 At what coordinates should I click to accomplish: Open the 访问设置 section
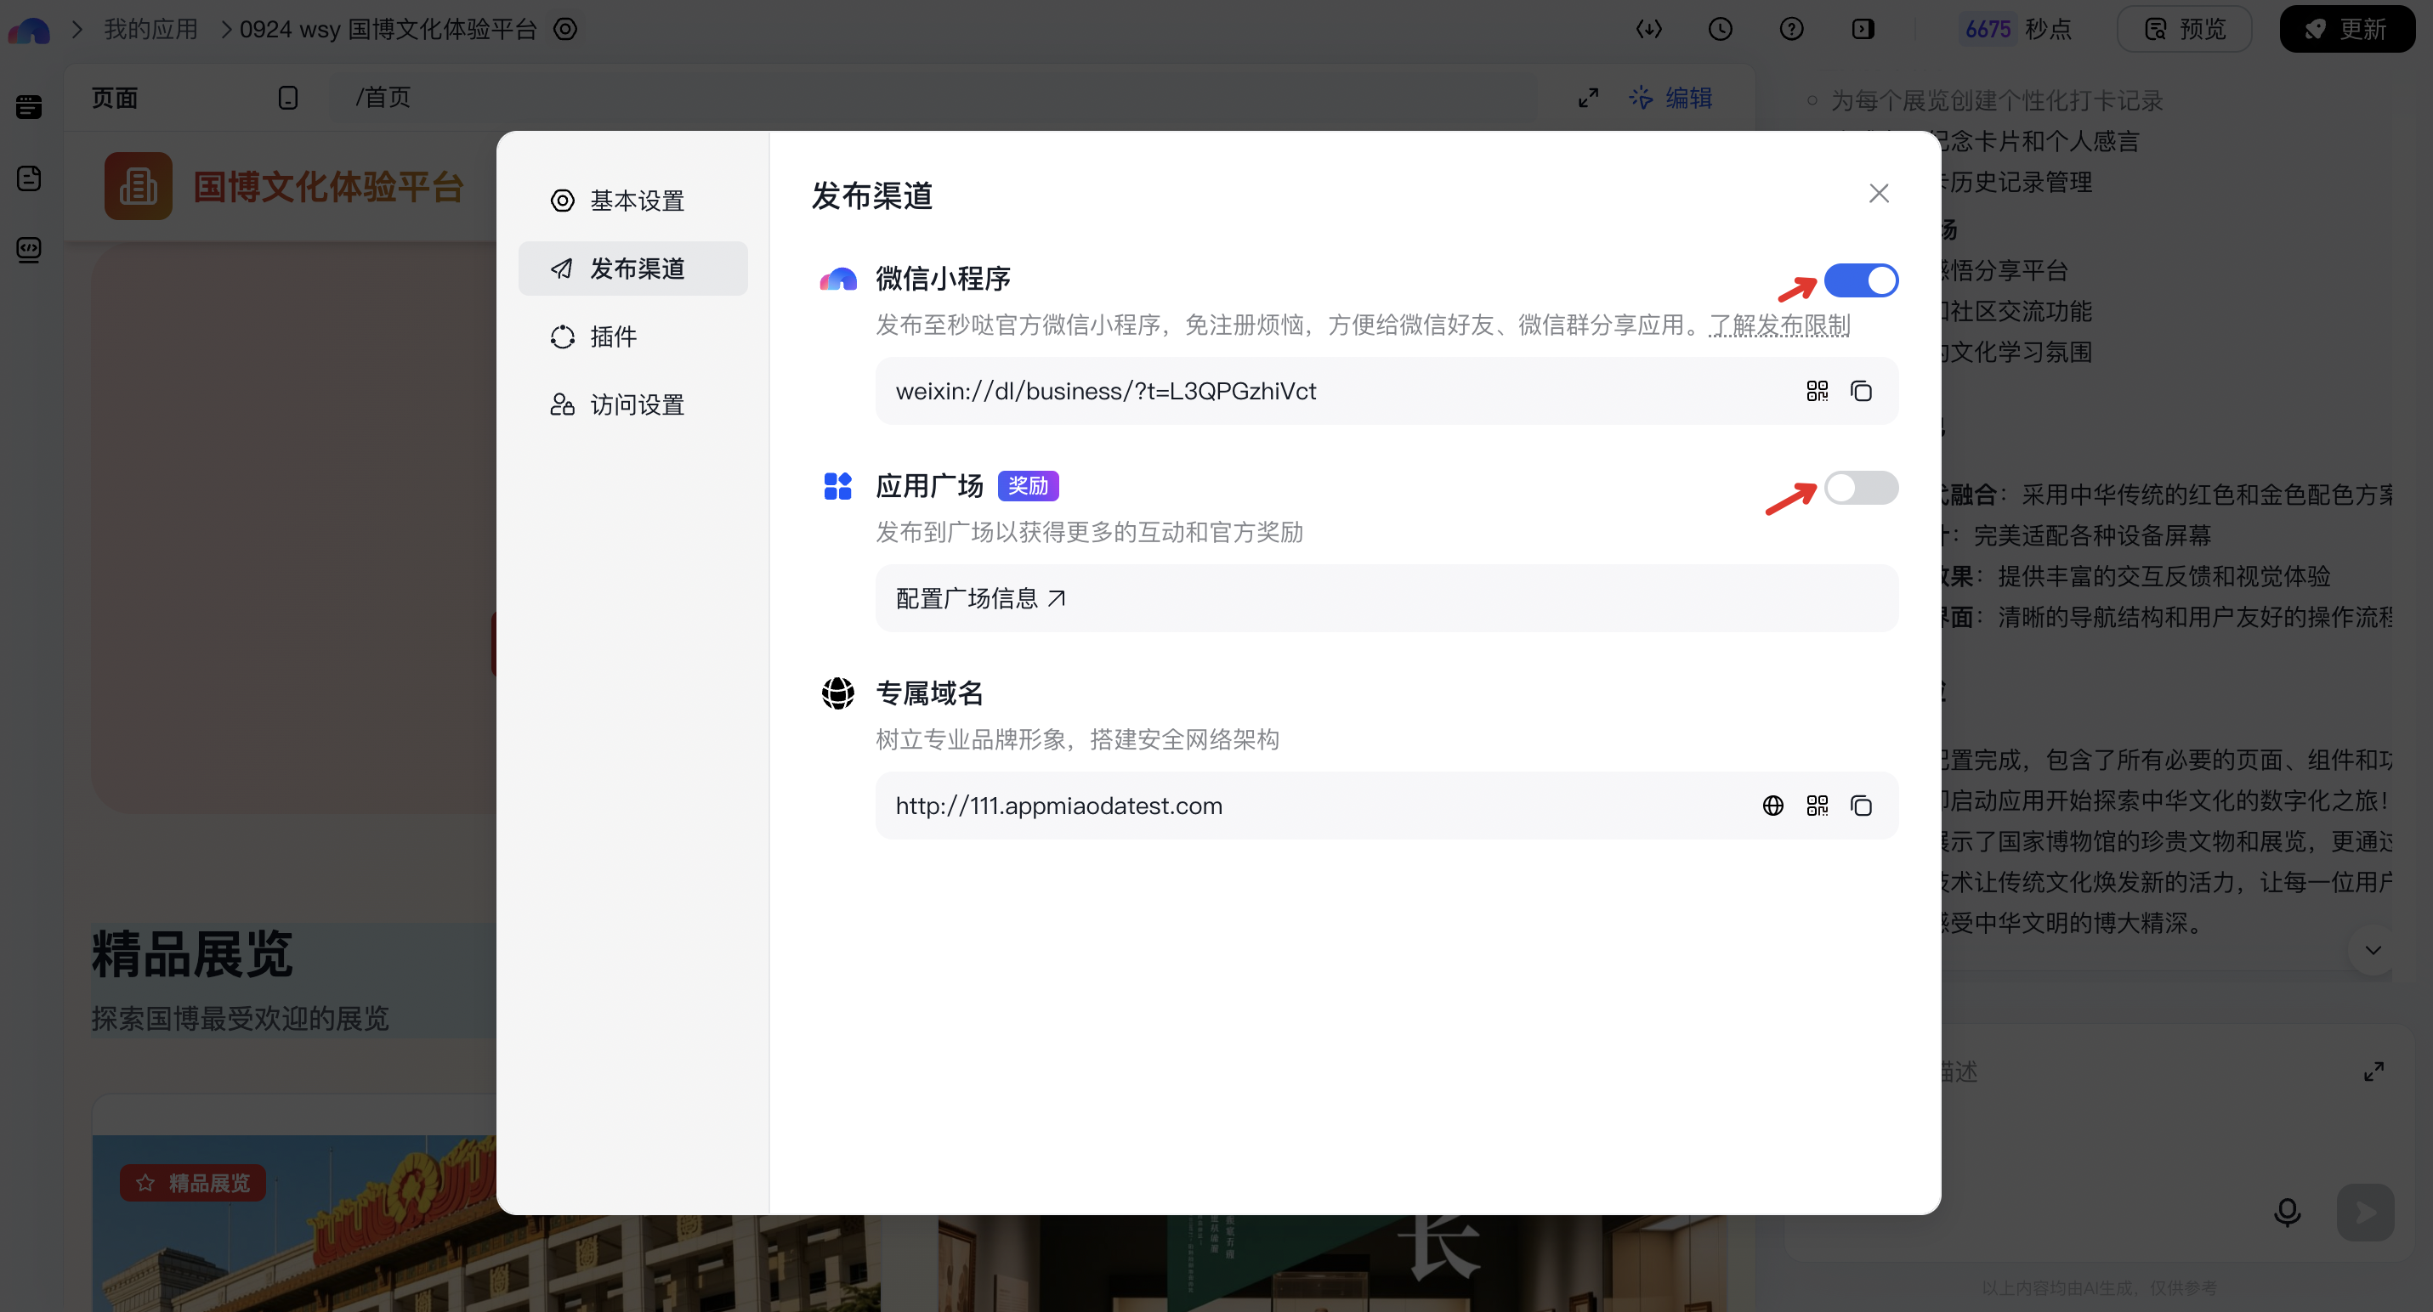click(x=632, y=404)
